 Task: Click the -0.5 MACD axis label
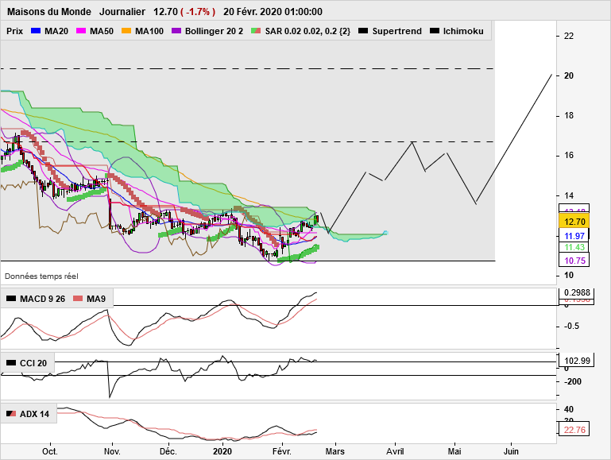pyautogui.click(x=571, y=326)
